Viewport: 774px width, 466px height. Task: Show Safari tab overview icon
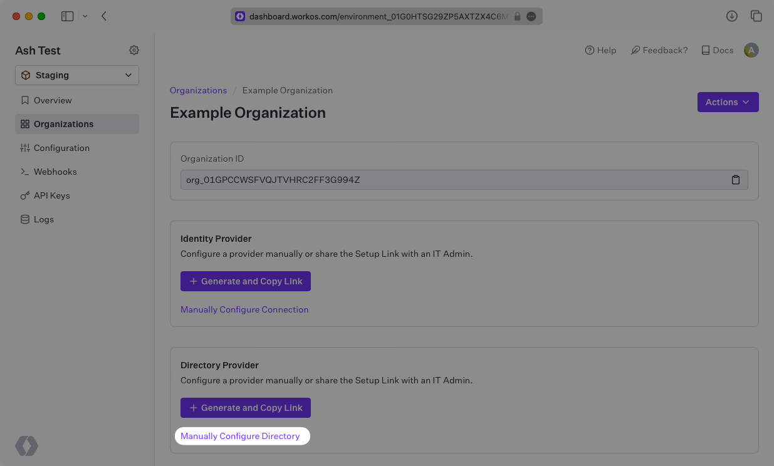756,16
